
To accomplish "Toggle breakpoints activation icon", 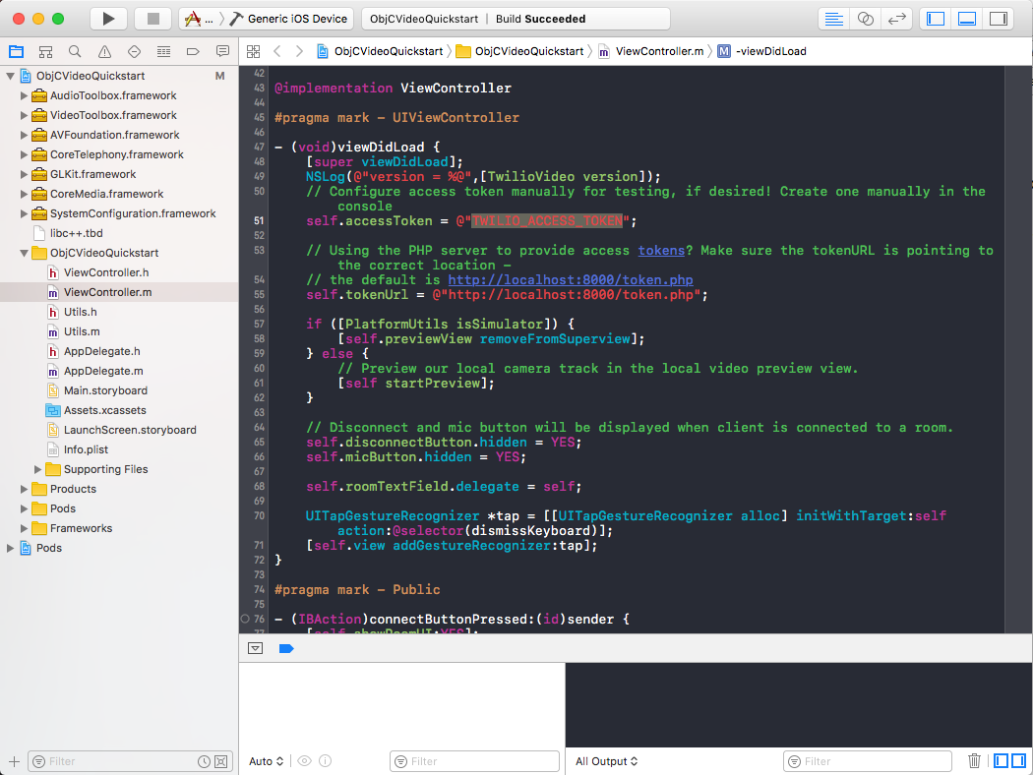I will coord(286,648).
